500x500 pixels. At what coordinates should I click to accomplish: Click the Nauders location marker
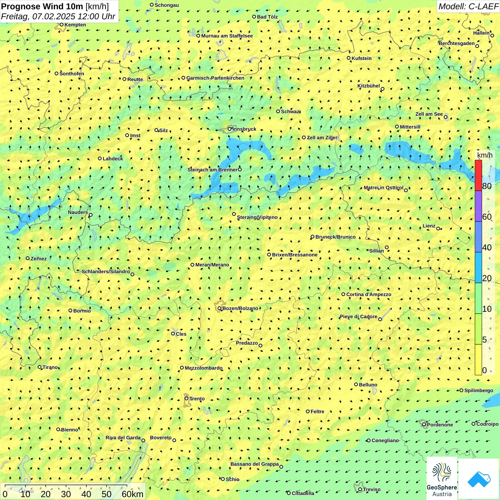(x=90, y=215)
